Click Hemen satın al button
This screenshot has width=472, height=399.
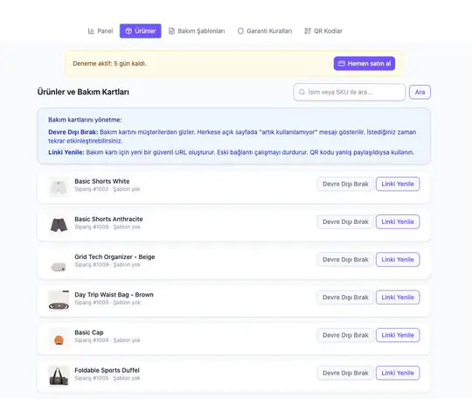click(364, 64)
